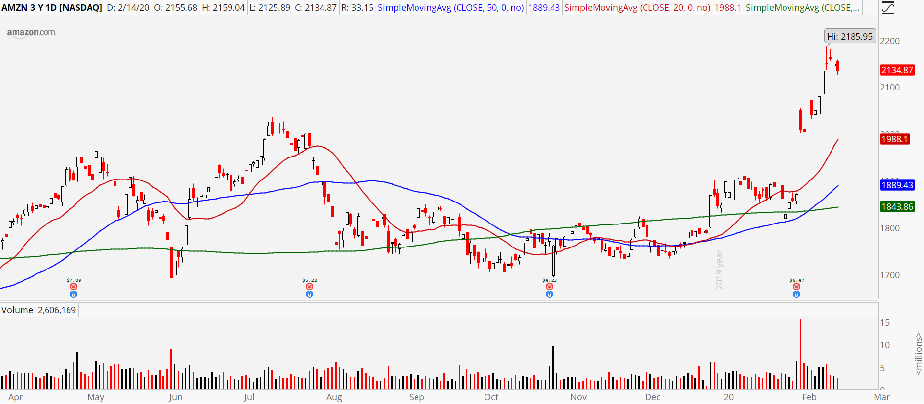This screenshot has height=404, width=924.
Task: Click the 2019 year divider label
Action: pyautogui.click(x=719, y=269)
